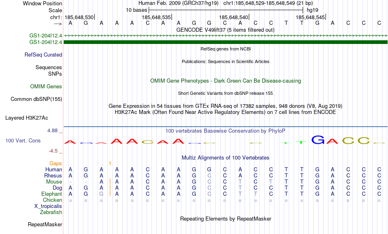This screenshot has width=388, height=234.
Task: Open Short Genetic Variants from dbSNP release 155
Action: [225, 93]
